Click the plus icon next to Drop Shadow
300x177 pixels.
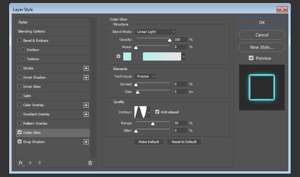(x=86, y=142)
